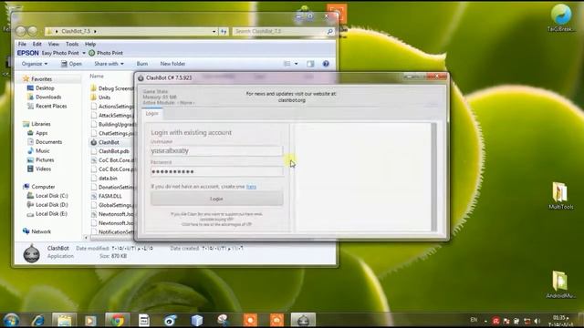Image resolution: width=584 pixels, height=328 pixels.
Task: Switch to Google Chrome in taskbar
Action: 118,320
